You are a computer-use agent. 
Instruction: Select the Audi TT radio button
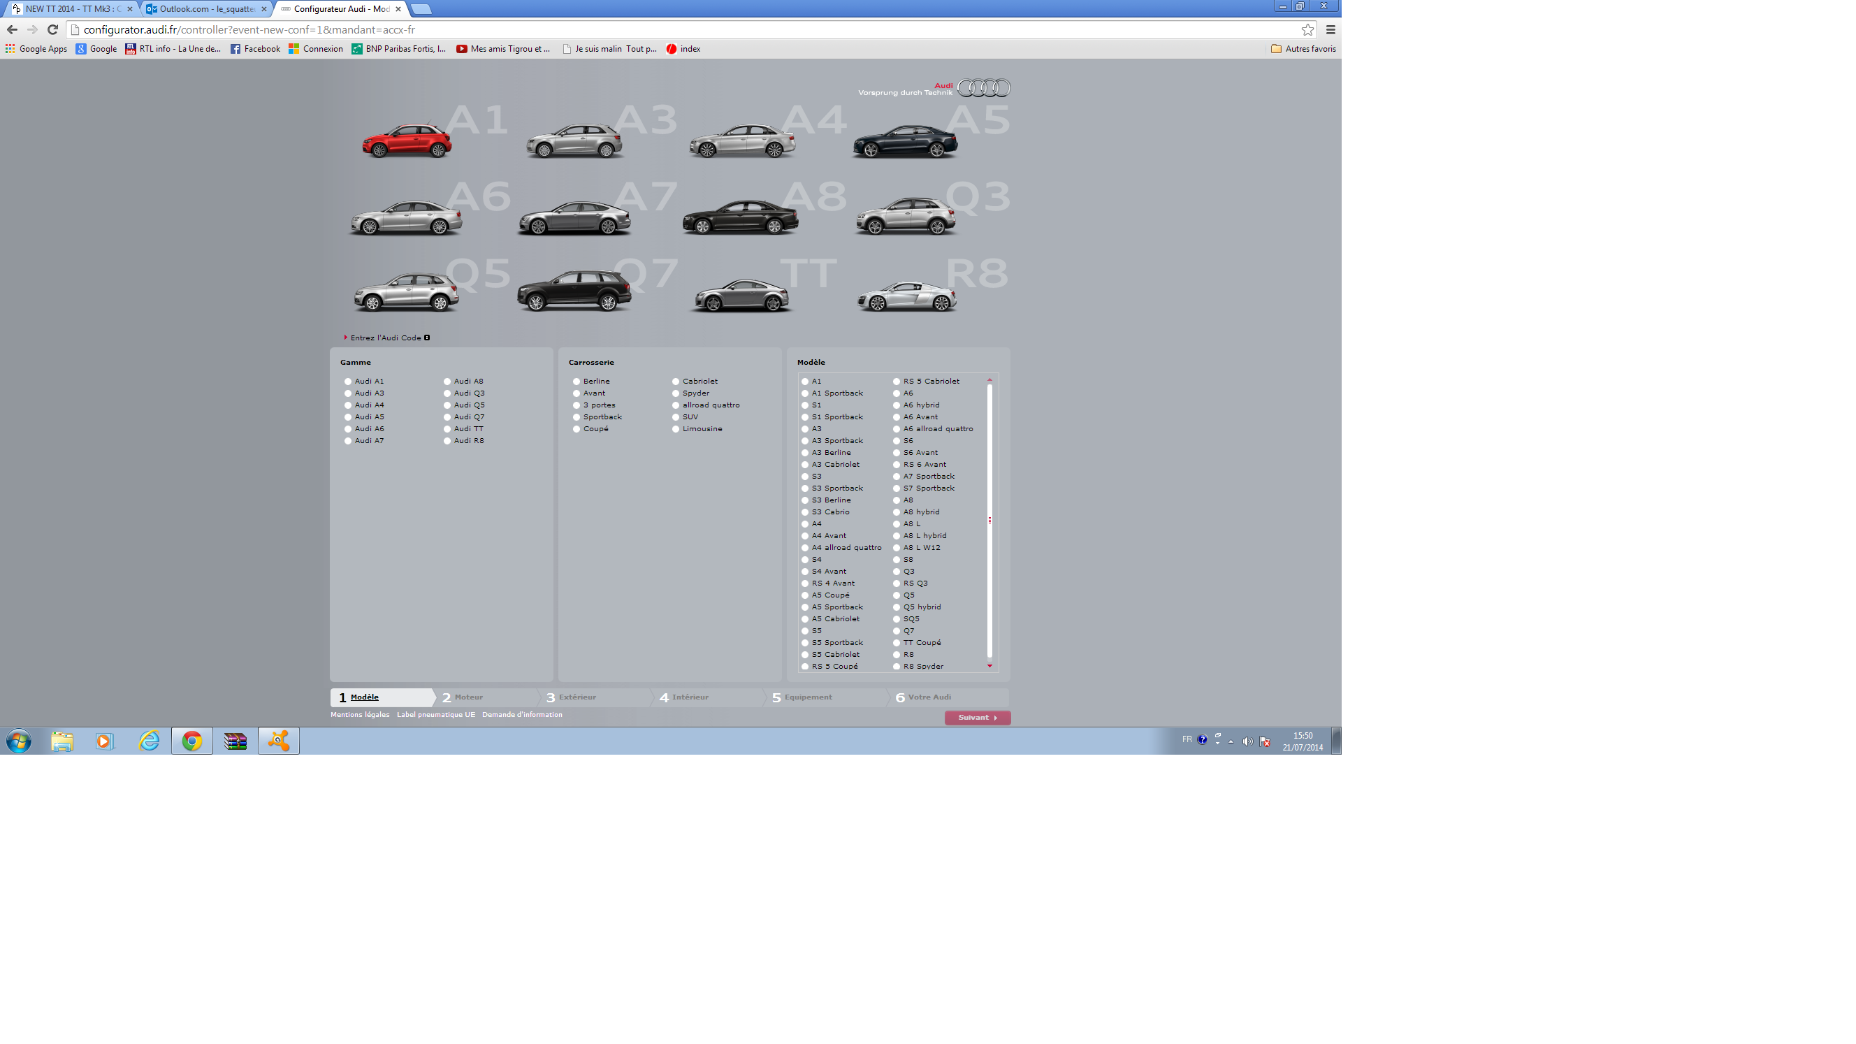click(x=447, y=428)
